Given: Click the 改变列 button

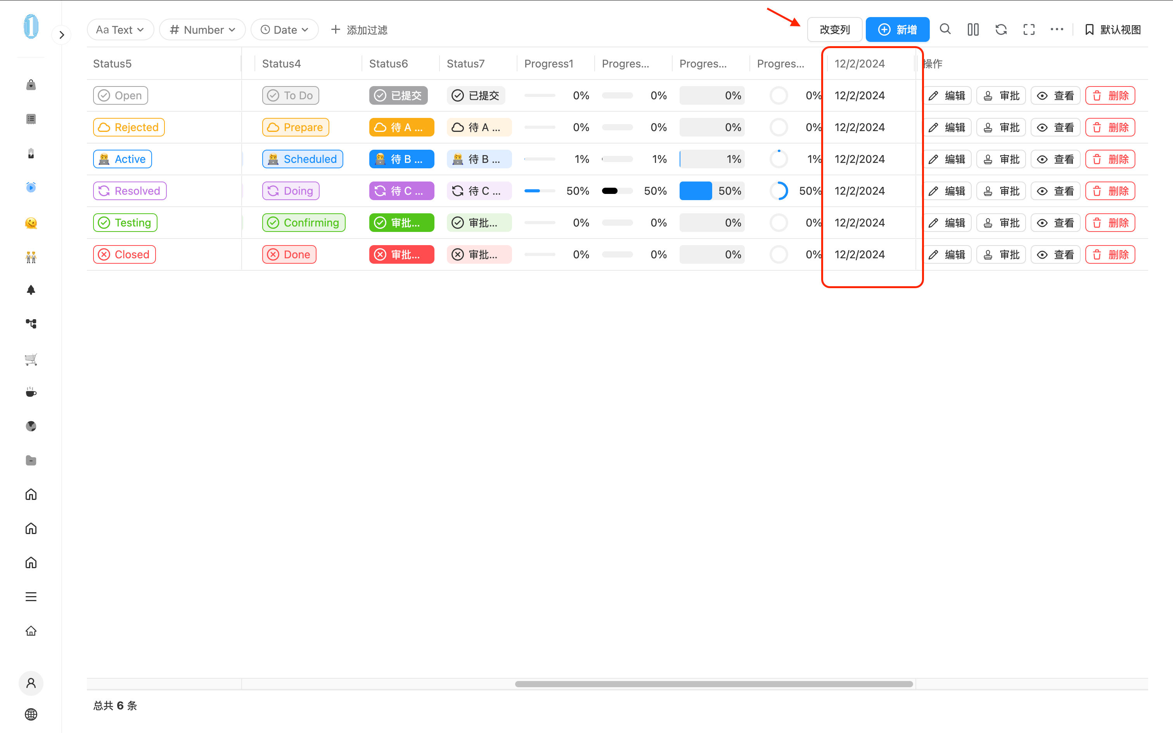Looking at the screenshot, I should tap(835, 29).
